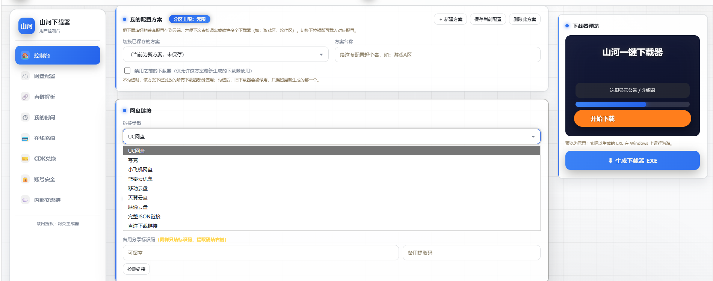Click the cloud icon beside 网盘配置
The image size is (713, 281).
(25, 76)
